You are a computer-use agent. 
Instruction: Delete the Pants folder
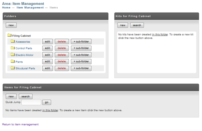click(62, 62)
